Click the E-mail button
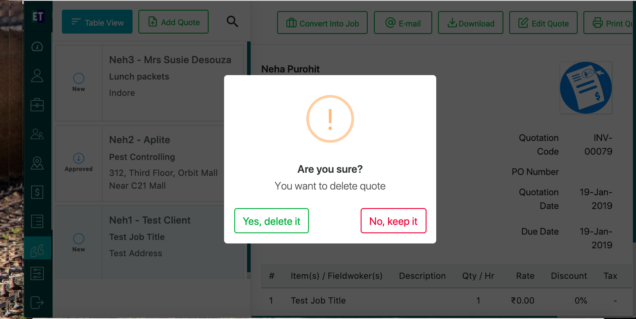 pos(403,23)
